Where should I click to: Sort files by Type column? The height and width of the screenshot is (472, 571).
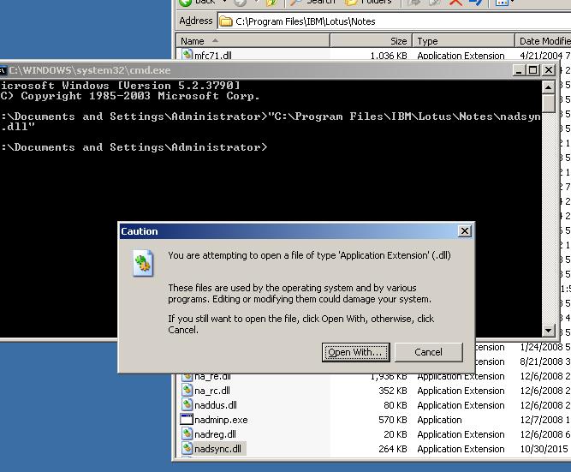coord(463,41)
